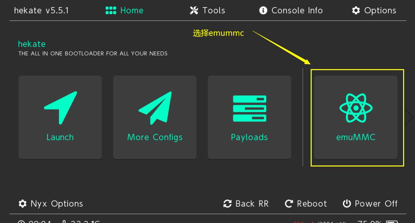Open the More Configs paper plane tile

pos(155,117)
